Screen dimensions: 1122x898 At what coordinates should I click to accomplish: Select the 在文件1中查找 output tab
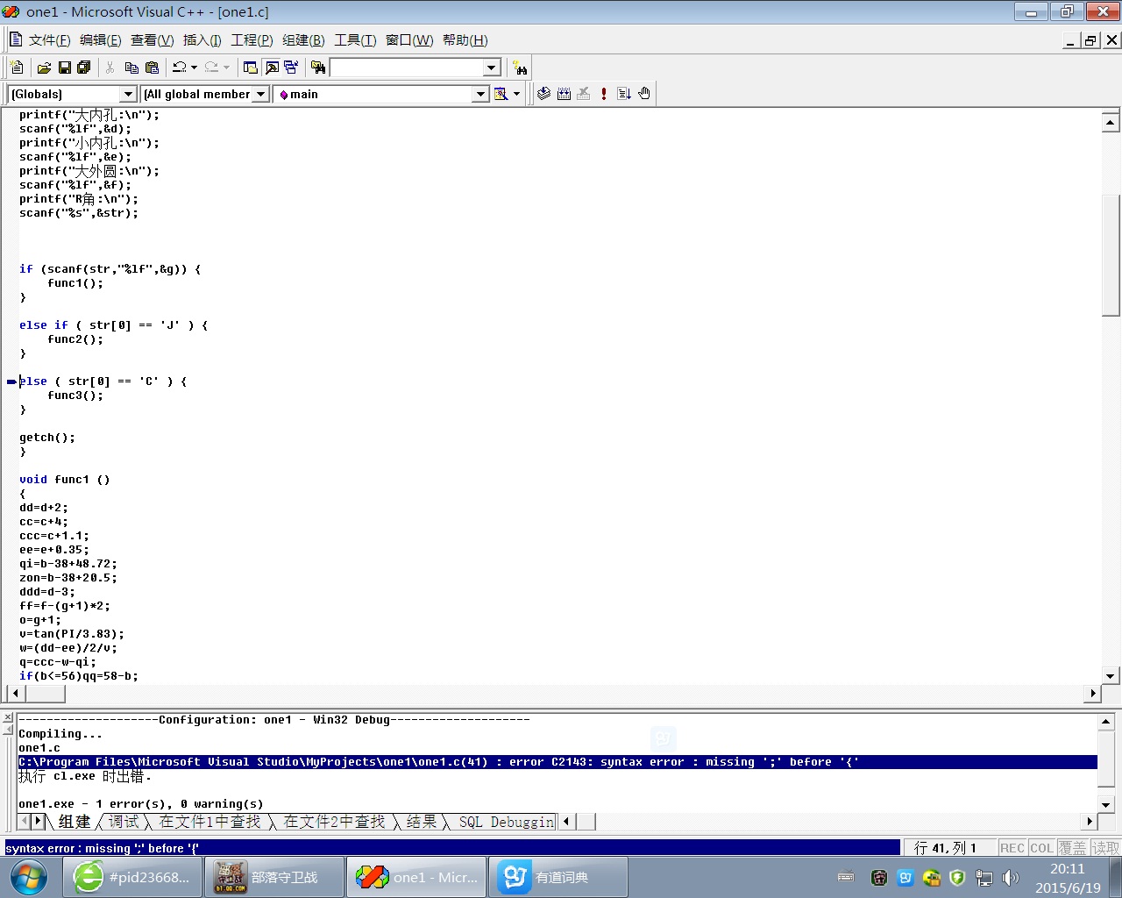click(x=209, y=822)
